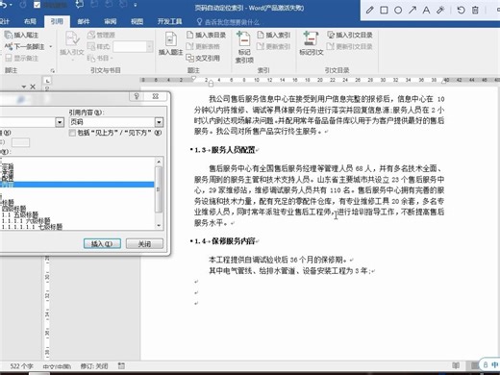
Task: Open the 脚注 group dialog launcher
Action: [x=53, y=70]
